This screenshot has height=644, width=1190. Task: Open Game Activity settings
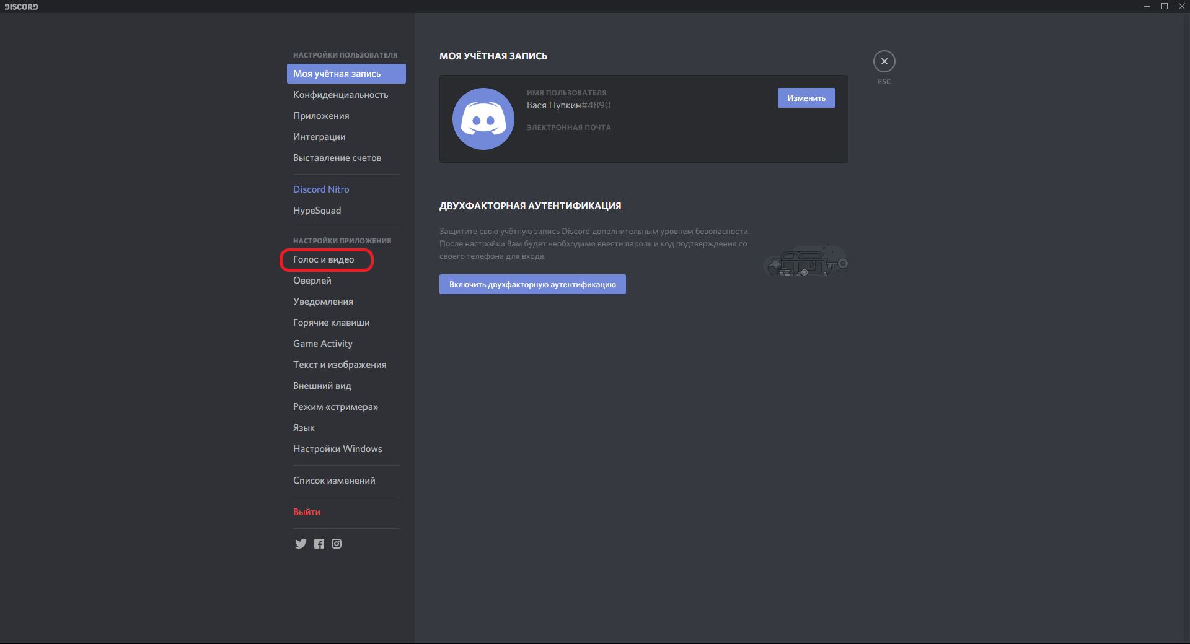346,344
